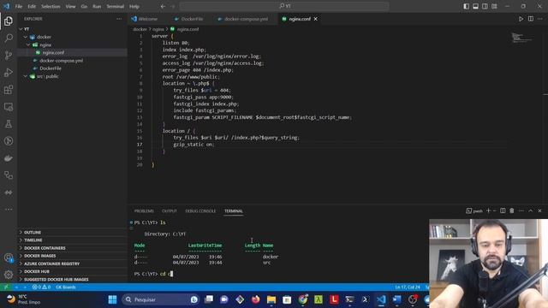Customize layout from title bar icon
Viewport: 548px width, 308px height.
click(494, 6)
